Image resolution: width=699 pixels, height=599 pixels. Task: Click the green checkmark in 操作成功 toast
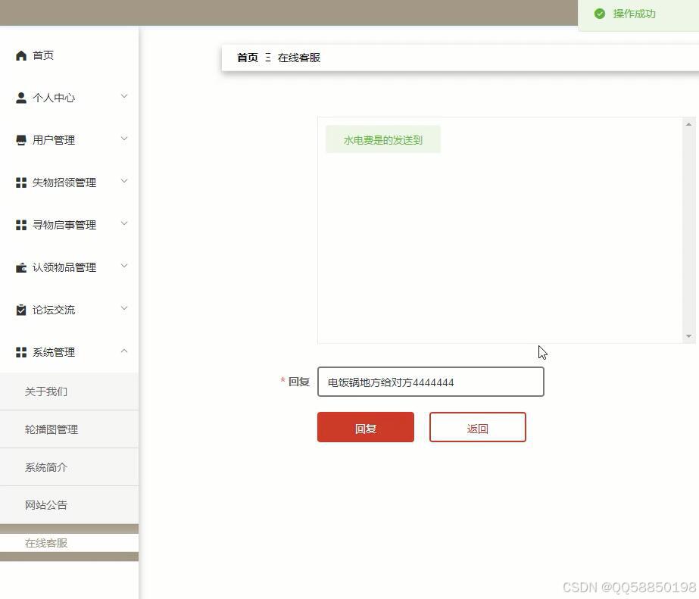tap(601, 13)
